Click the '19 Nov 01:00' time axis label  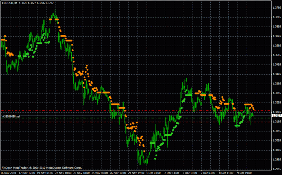point(45,173)
